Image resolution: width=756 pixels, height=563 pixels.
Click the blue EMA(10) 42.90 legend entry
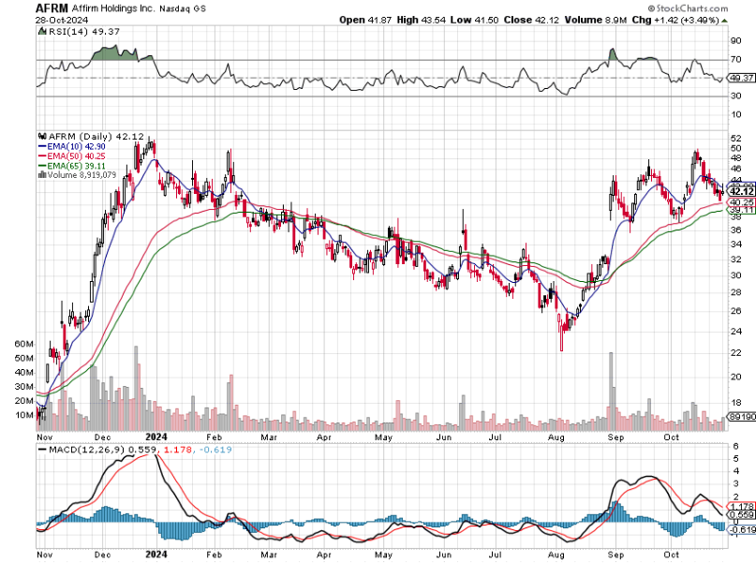click(71, 146)
